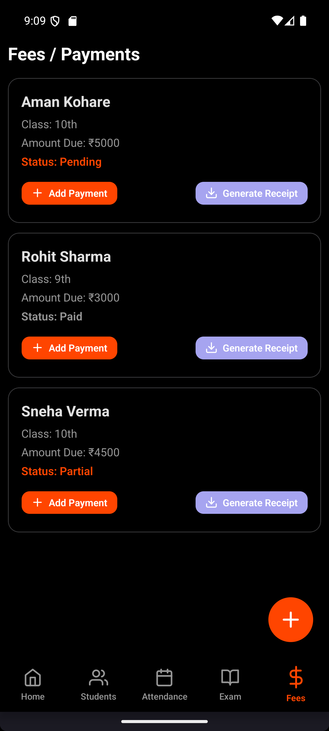Generate Receipt for Aman Kohare
Viewport: 329px width, 731px height.
(251, 193)
